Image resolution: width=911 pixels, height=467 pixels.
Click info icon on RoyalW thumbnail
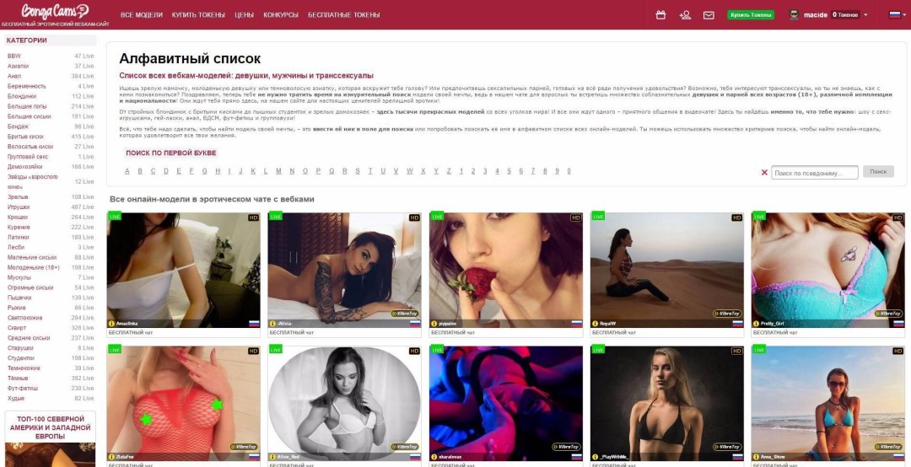pyautogui.click(x=595, y=324)
